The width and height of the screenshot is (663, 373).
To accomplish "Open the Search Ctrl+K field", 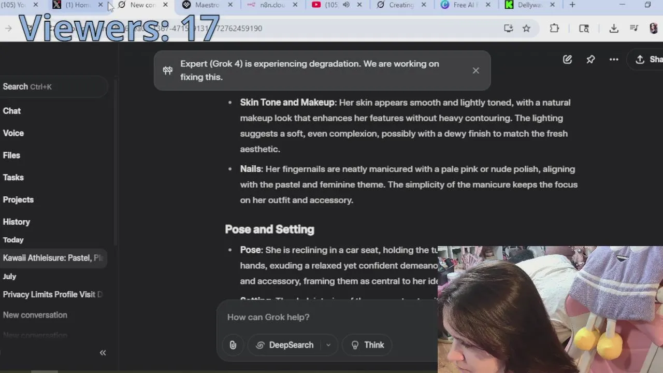I will (53, 87).
